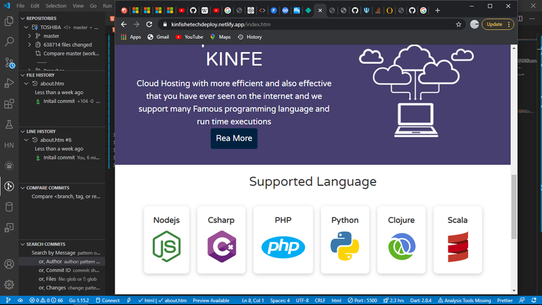Collapse the REPOSITORIES section

click(x=22, y=18)
